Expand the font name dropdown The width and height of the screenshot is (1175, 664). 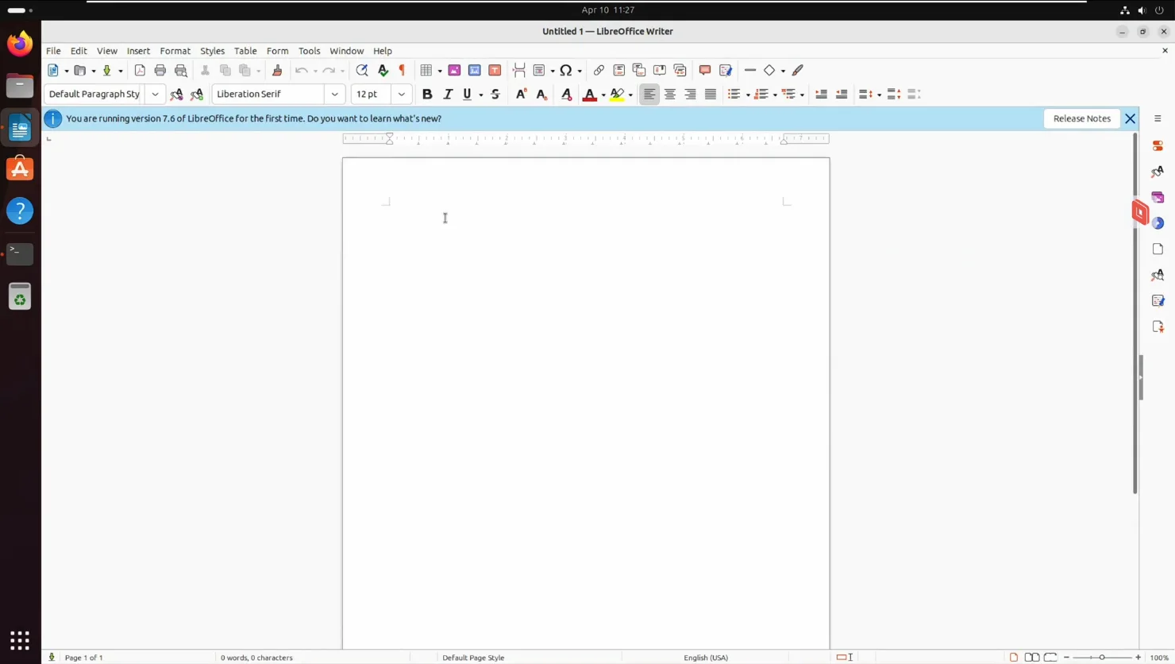(x=335, y=95)
